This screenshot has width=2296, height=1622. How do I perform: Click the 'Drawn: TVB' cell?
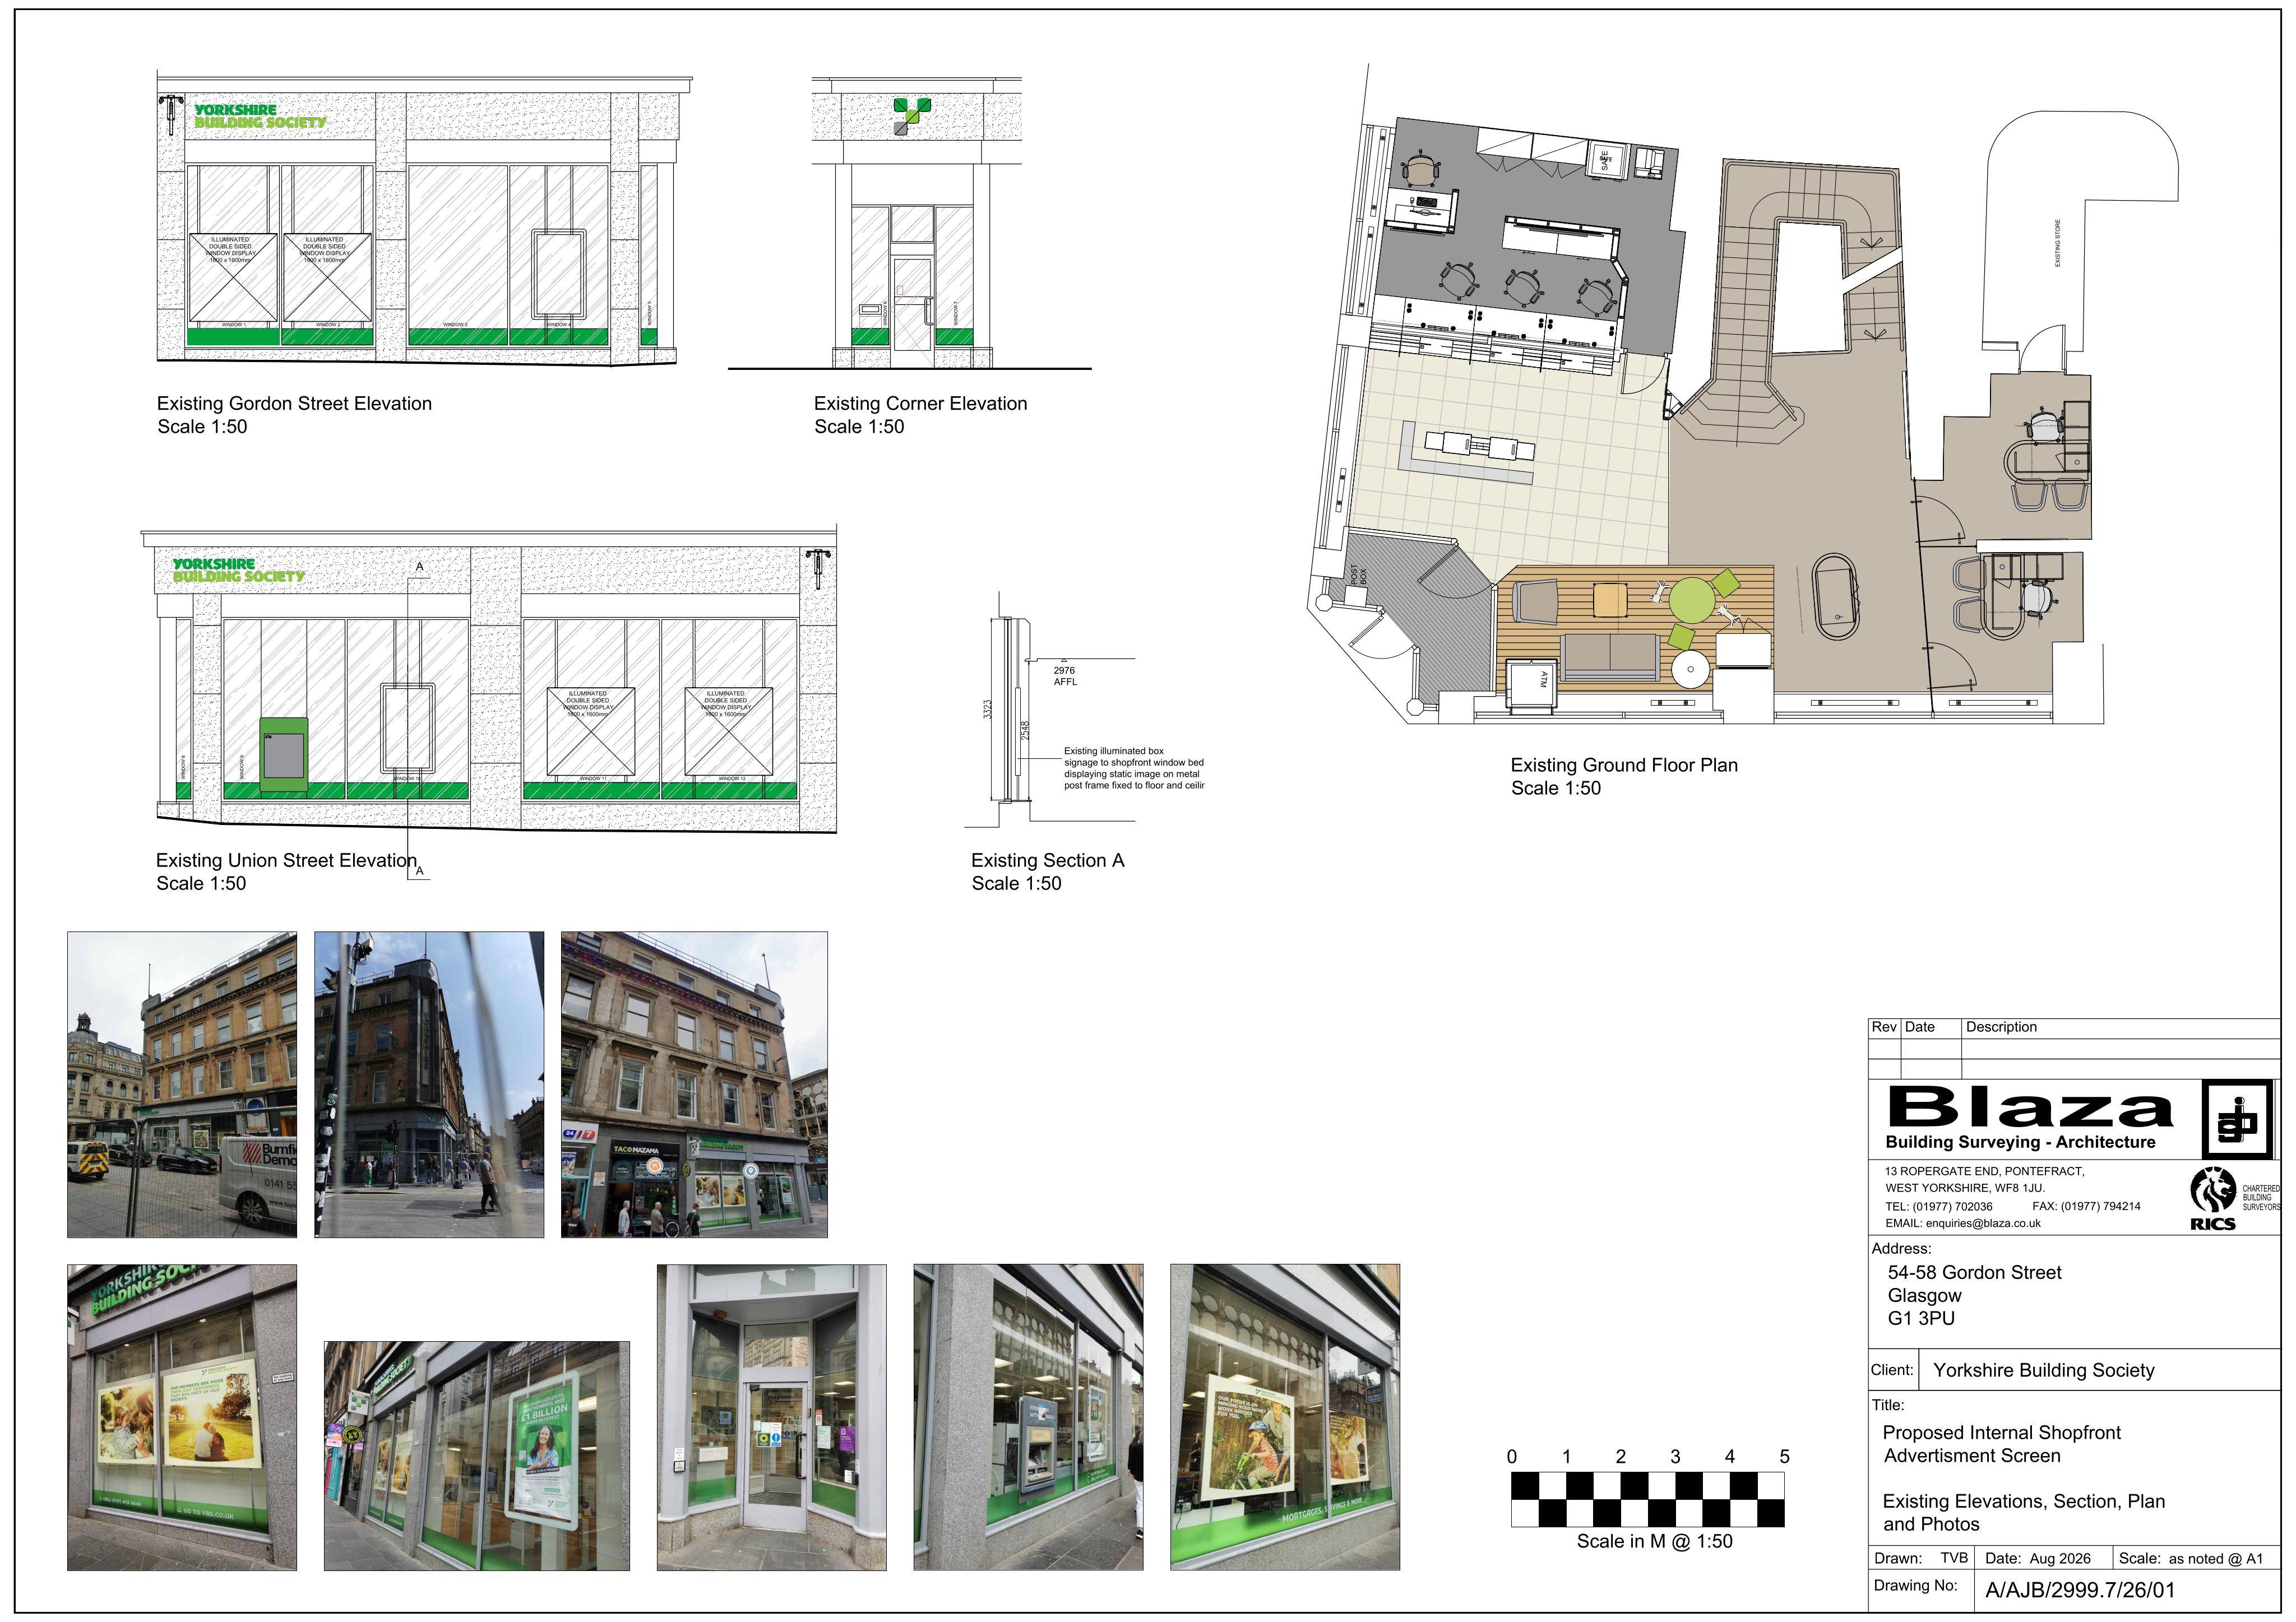pyautogui.click(x=1921, y=1558)
